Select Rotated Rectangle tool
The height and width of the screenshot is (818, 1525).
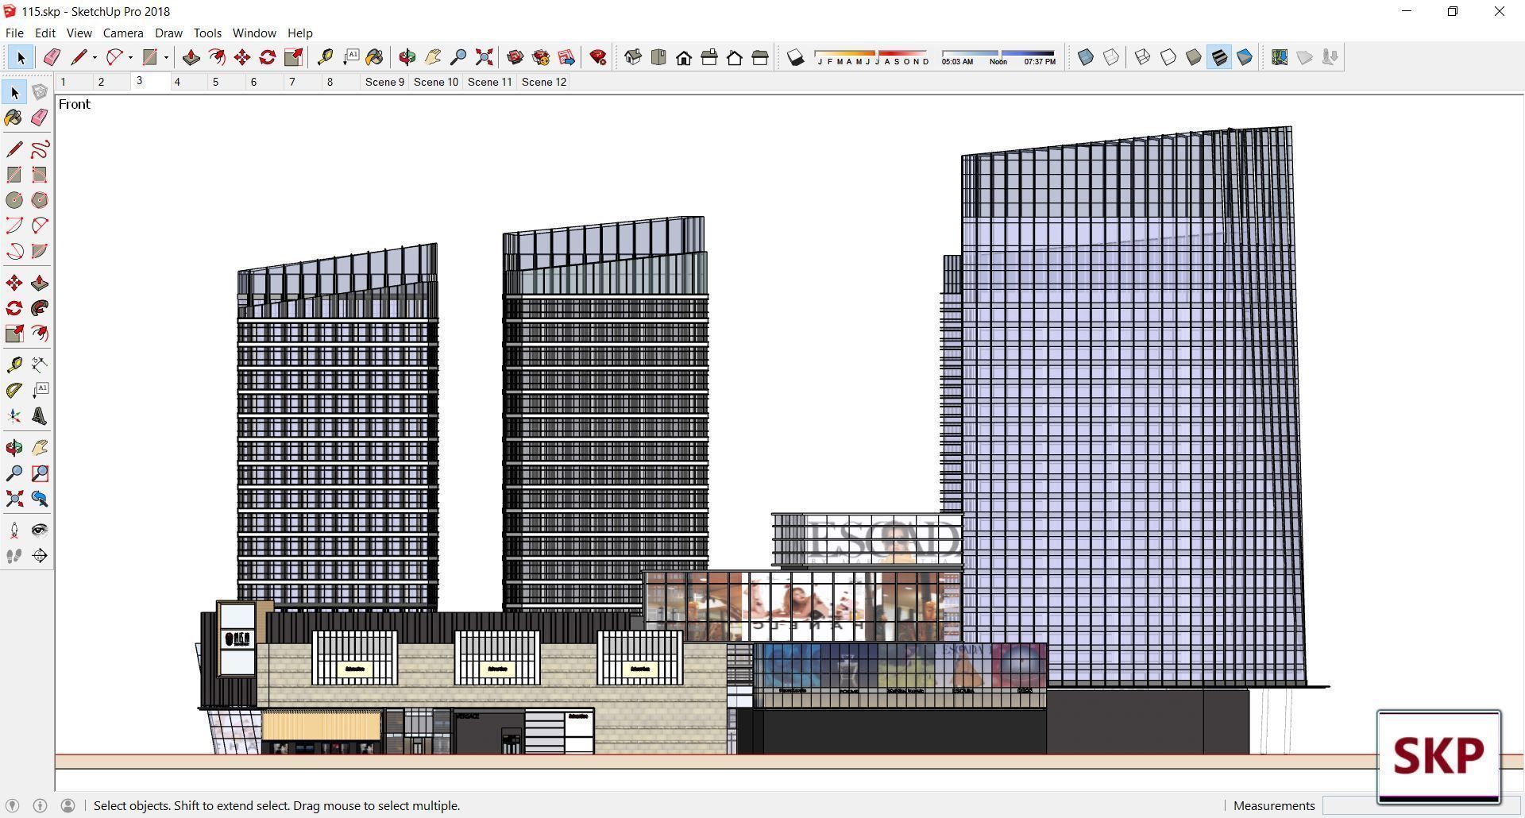click(40, 175)
